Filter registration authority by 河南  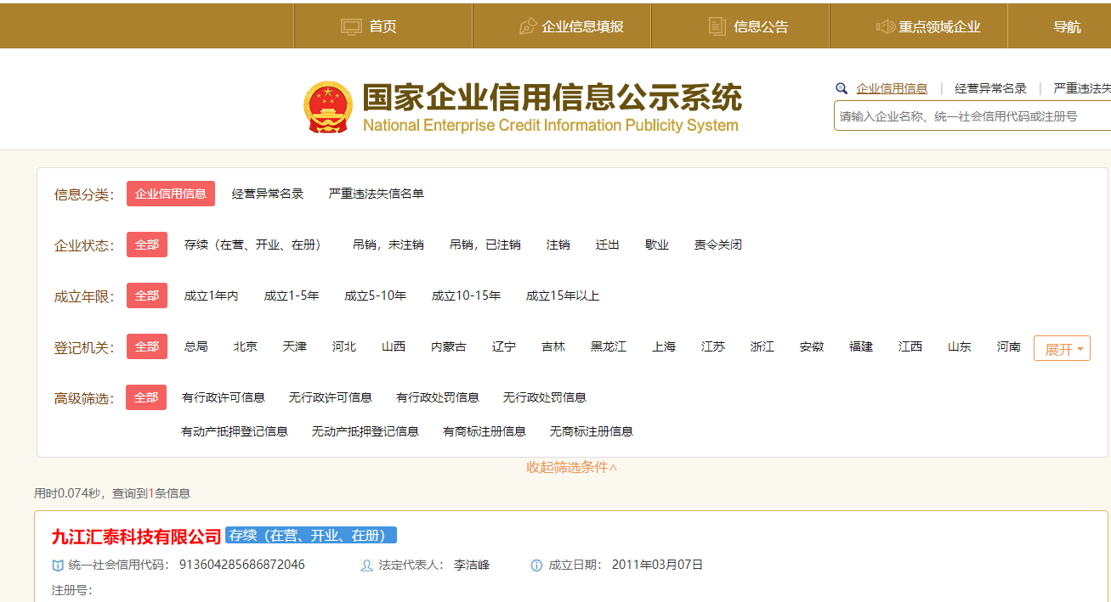1009,346
